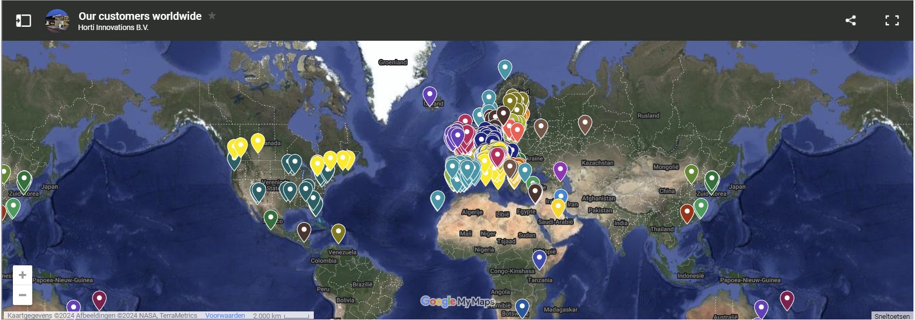
Task: Click the 'Our customers worldwide' map title
Action: 140,16
